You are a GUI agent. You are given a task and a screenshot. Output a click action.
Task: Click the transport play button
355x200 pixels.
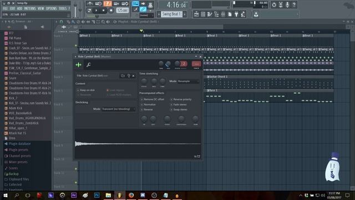click(x=96, y=11)
